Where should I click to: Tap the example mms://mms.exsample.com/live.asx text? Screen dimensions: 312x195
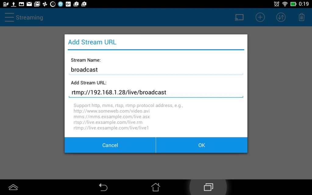(112, 117)
